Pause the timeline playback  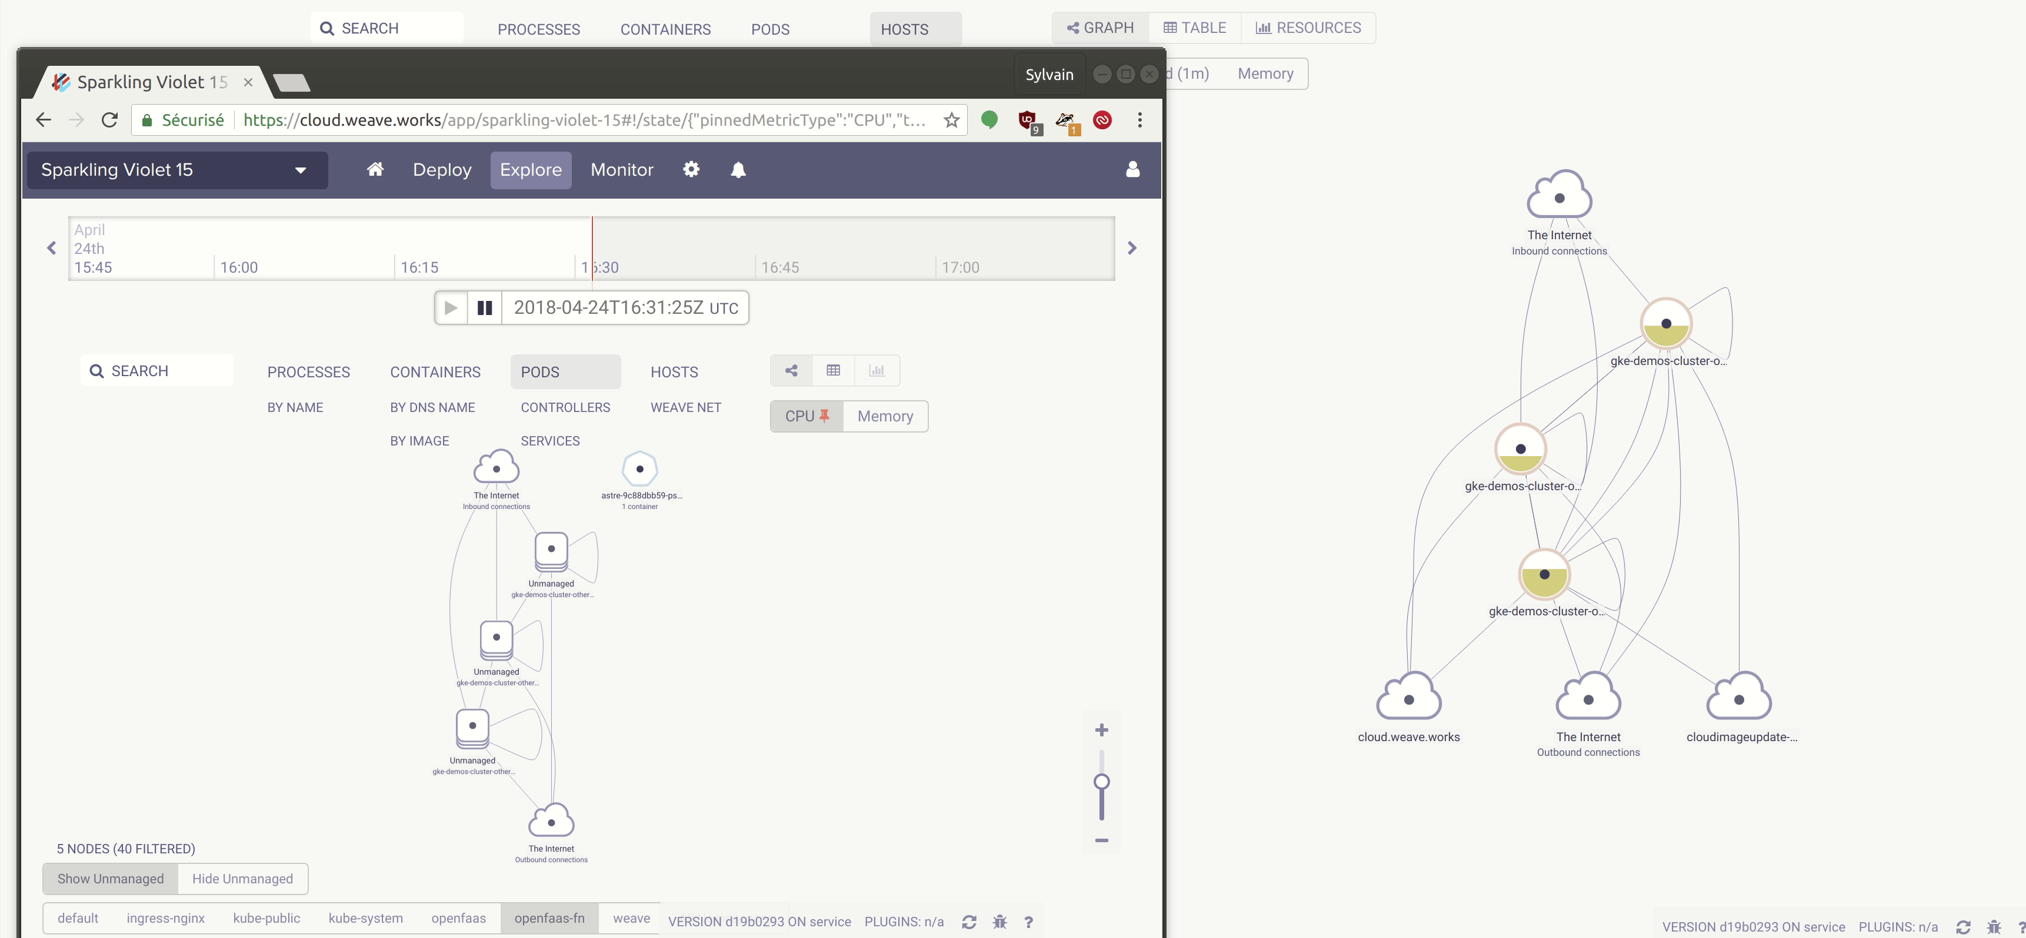click(x=485, y=308)
